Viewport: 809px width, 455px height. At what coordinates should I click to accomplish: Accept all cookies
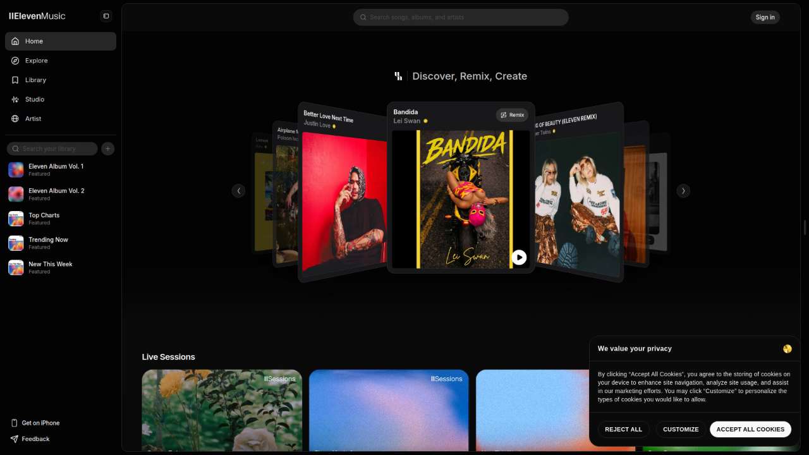(x=750, y=429)
